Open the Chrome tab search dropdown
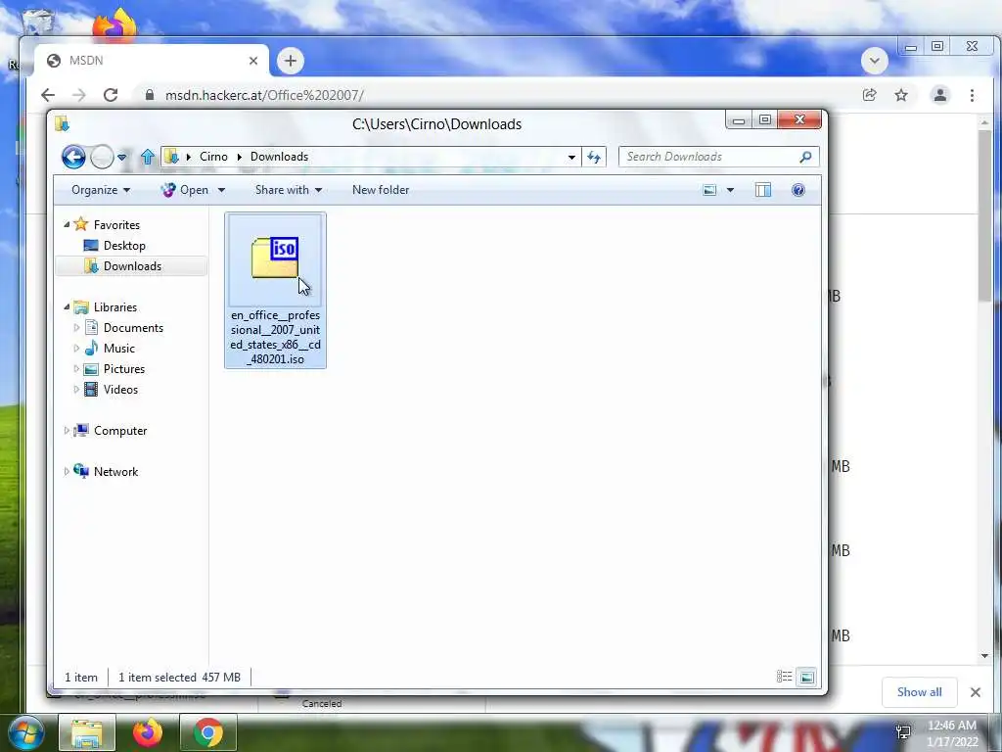 [x=874, y=61]
